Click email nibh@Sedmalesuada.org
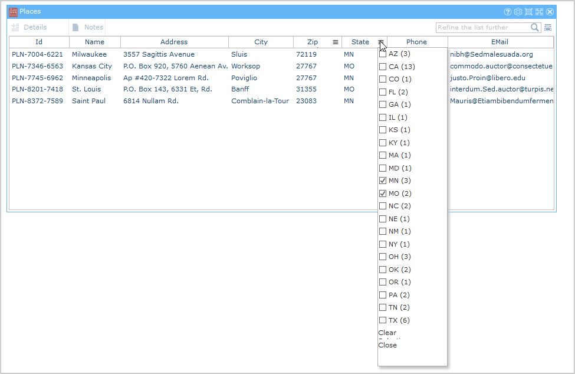 [491, 54]
